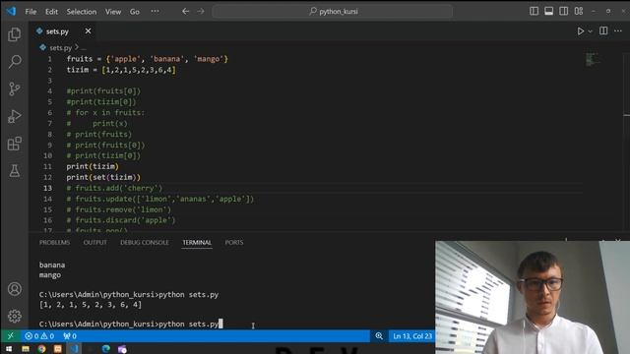Go forward with the right arrow
Image resolution: width=630 pixels, height=354 pixels.
click(201, 11)
